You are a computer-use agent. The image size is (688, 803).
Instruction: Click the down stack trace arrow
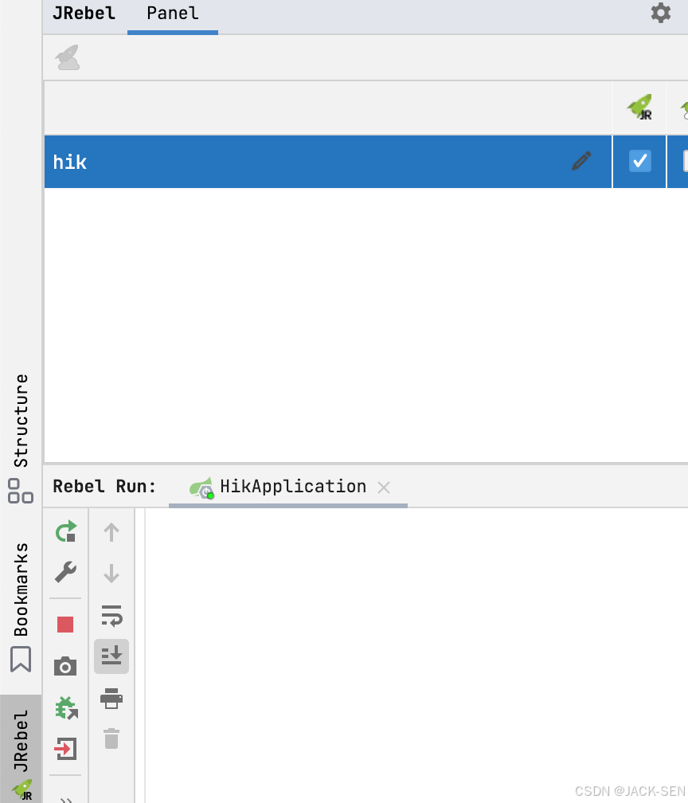coord(111,574)
